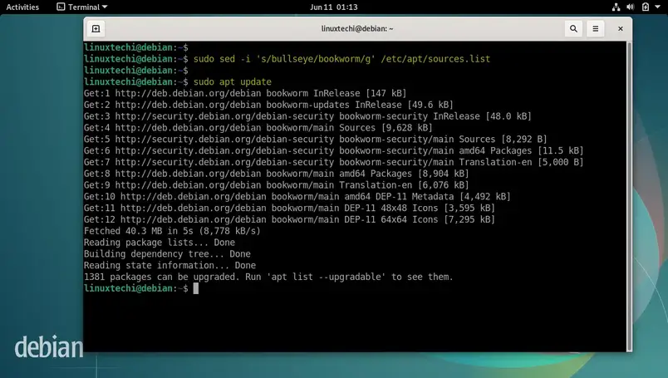Click the volume speaker icon
This screenshot has height=378, width=668.
(631, 7)
